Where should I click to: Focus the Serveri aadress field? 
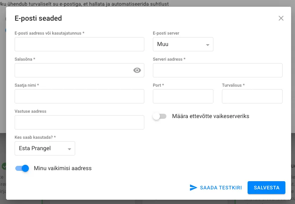tap(217, 70)
